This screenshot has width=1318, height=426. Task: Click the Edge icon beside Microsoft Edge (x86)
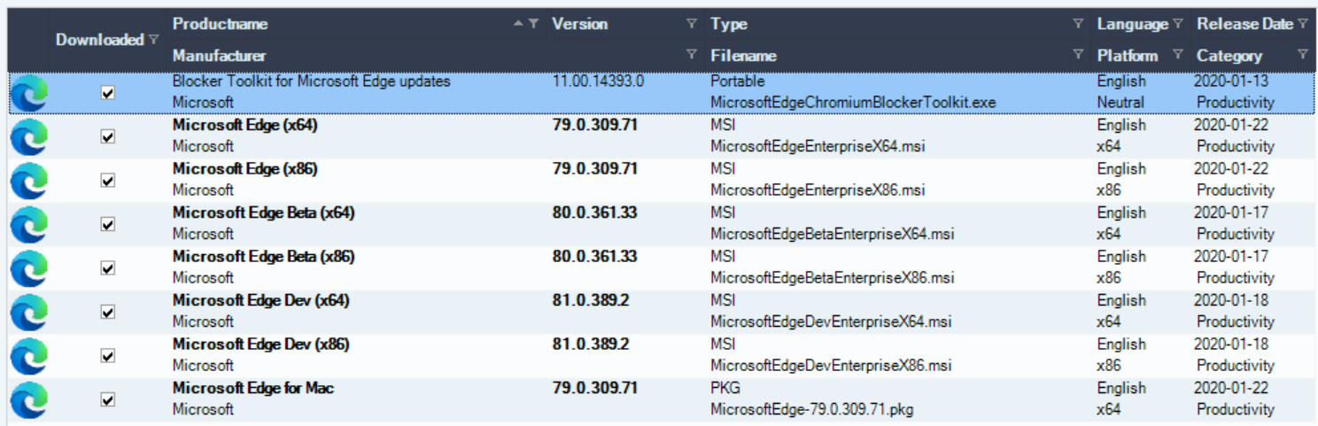[29, 180]
